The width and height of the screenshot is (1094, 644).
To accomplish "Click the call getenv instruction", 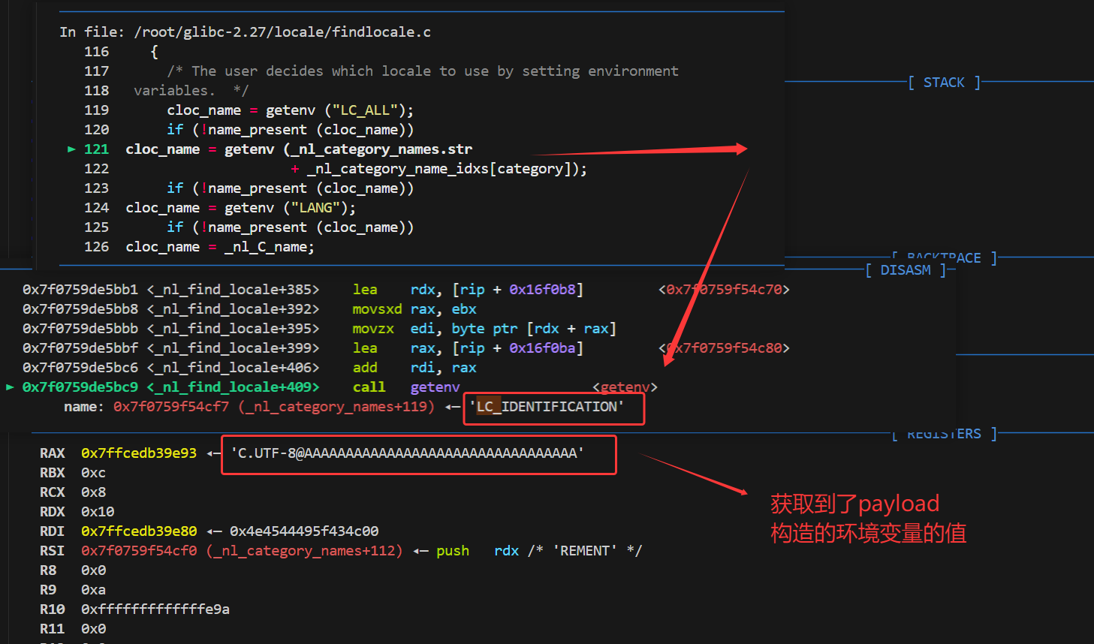I will coord(406,387).
